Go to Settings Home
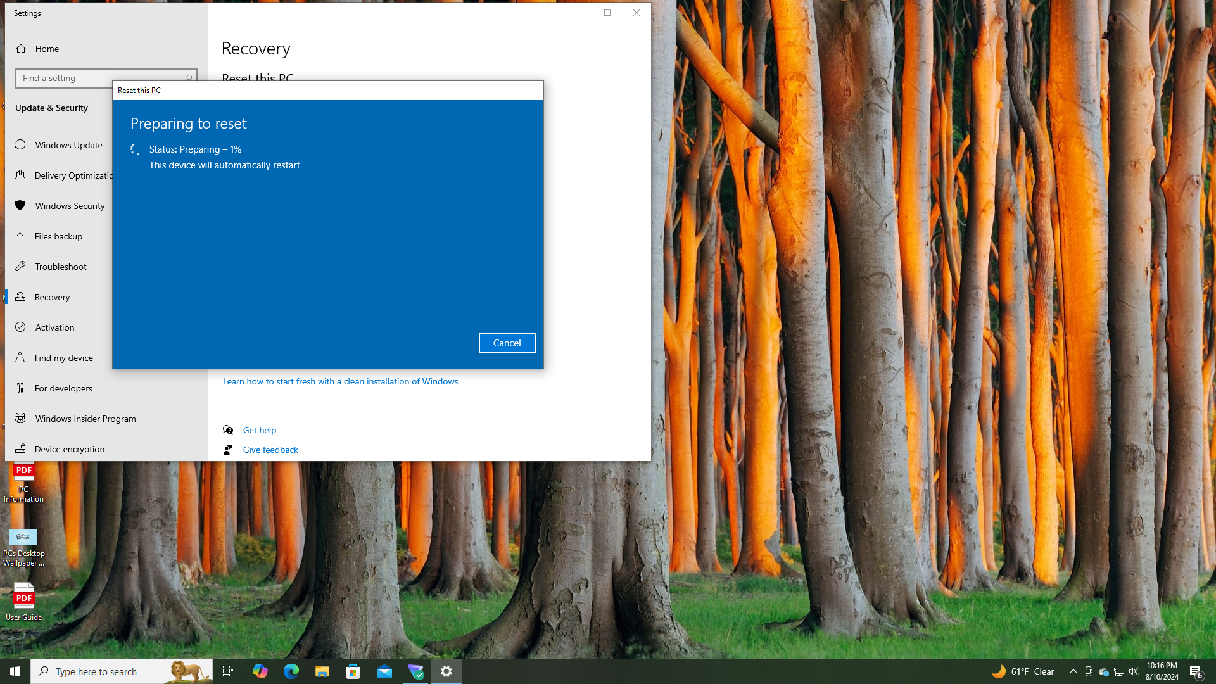 (x=47, y=49)
